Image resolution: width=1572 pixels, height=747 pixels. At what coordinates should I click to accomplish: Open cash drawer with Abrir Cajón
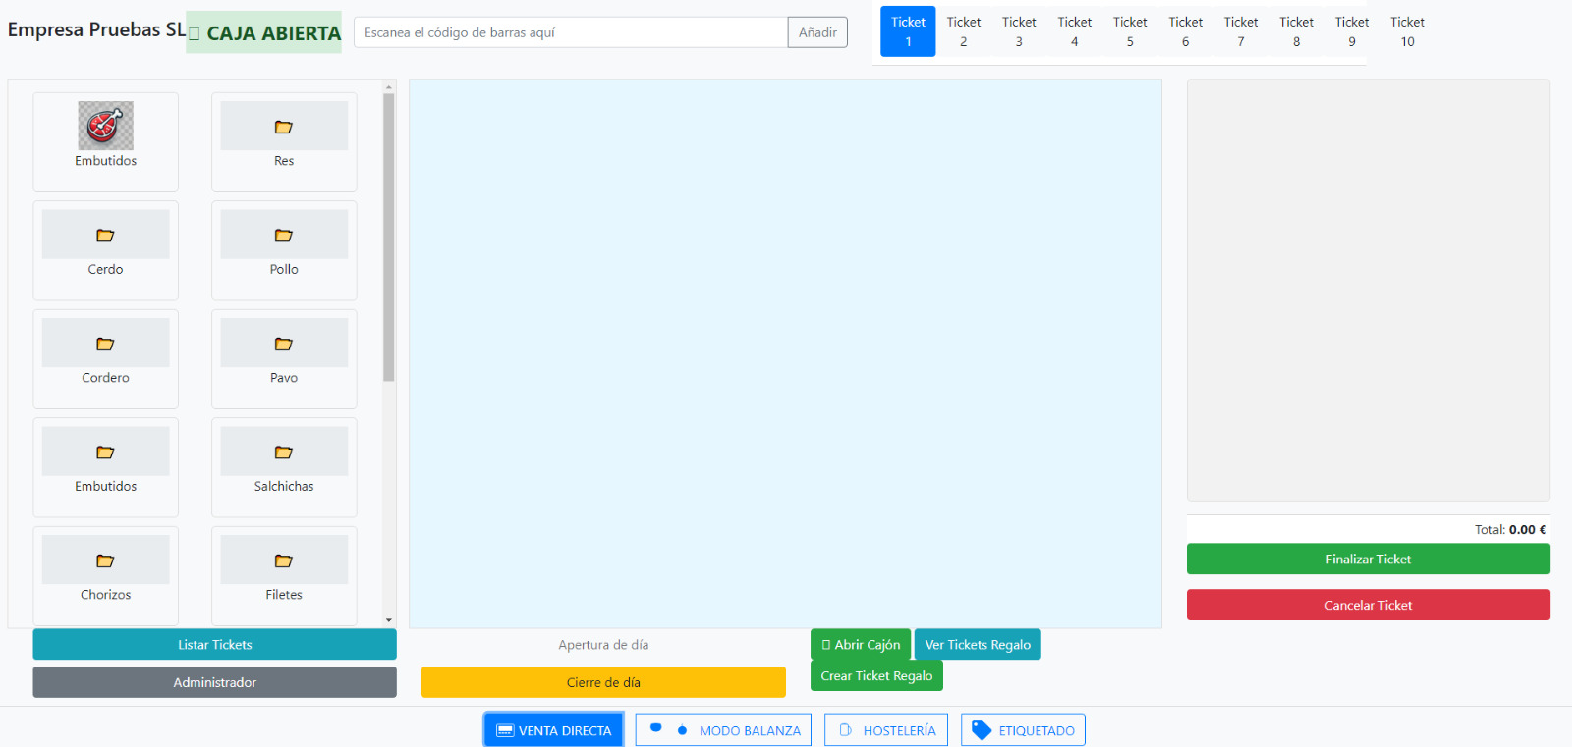(x=861, y=645)
